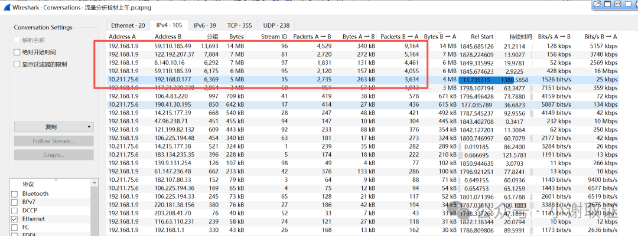
Task: Sort by the Address A column header
Action: 129,37
